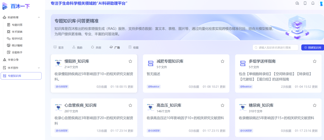Click the mobile phone icon in header

coord(305,3)
